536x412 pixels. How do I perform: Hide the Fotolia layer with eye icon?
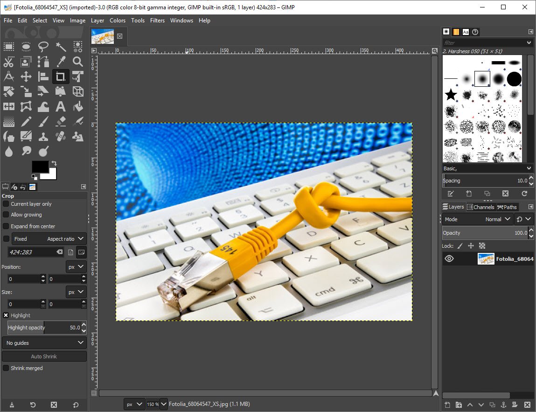[x=449, y=259]
